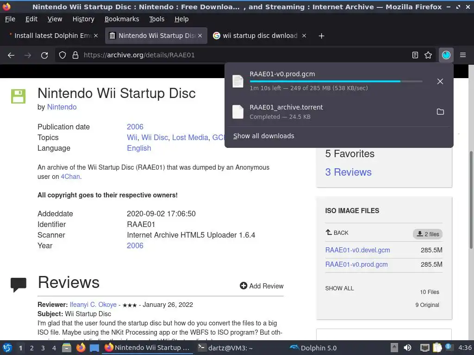This screenshot has height=355, width=474.
Task: Click Add Review text link
Action: tap(266, 286)
